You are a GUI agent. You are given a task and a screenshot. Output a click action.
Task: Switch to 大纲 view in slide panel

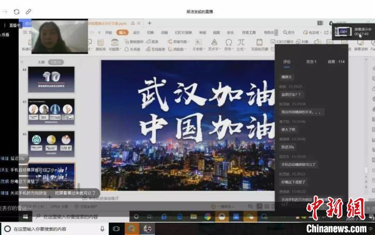[41, 62]
